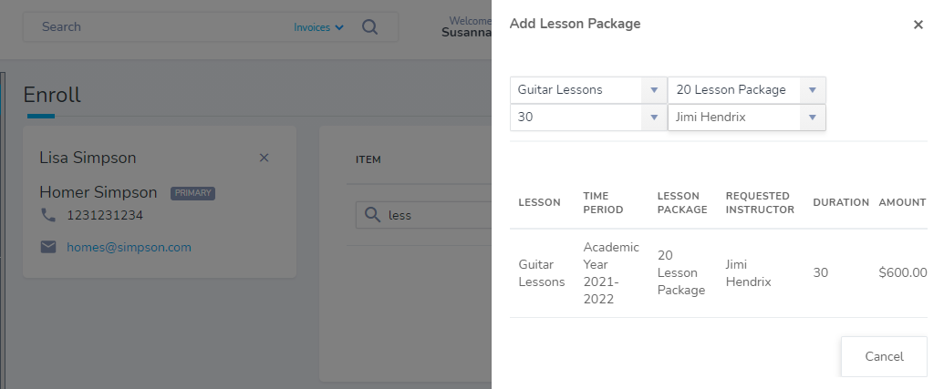Screen dimensions: 944x389
Task: Expand the 20 Lesson Package dropdown arrow
Action: pos(812,90)
